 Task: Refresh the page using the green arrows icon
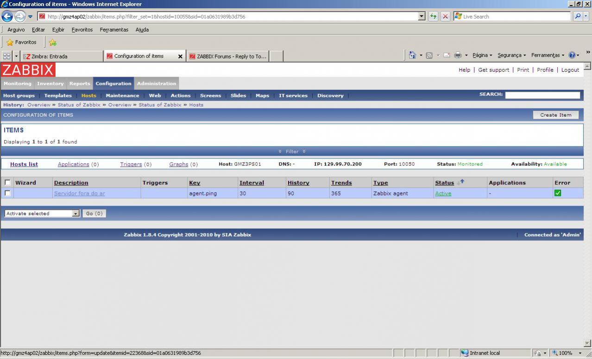(x=434, y=16)
